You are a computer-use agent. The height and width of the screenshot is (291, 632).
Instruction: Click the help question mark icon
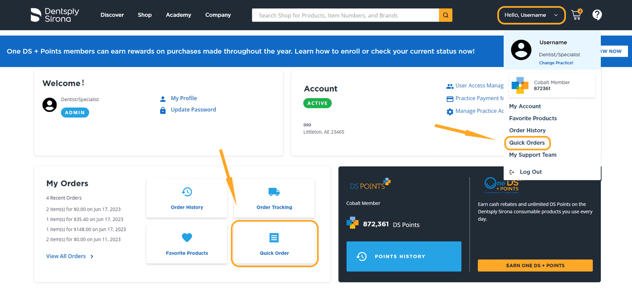(597, 15)
